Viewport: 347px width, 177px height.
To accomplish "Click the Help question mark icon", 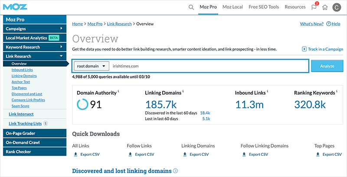I will [328, 24].
